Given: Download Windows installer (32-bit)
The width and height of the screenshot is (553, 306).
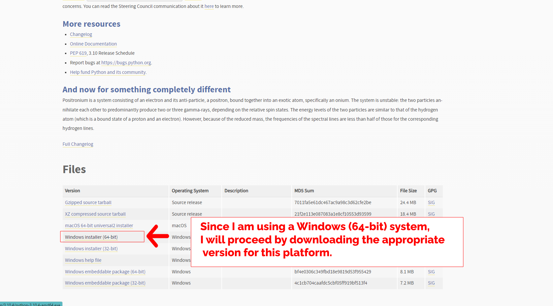Looking at the screenshot, I should 91,249.
